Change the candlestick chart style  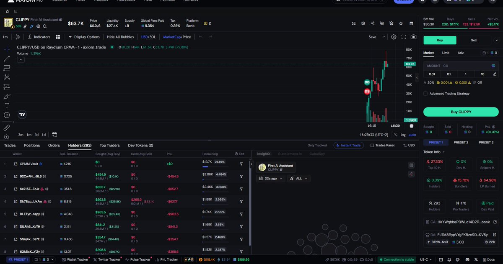18,37
